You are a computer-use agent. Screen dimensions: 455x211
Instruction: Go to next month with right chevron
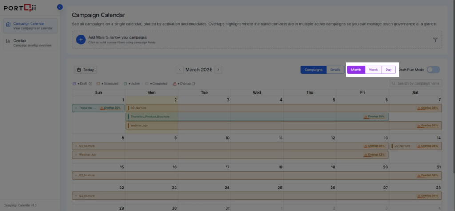pyautogui.click(x=218, y=70)
